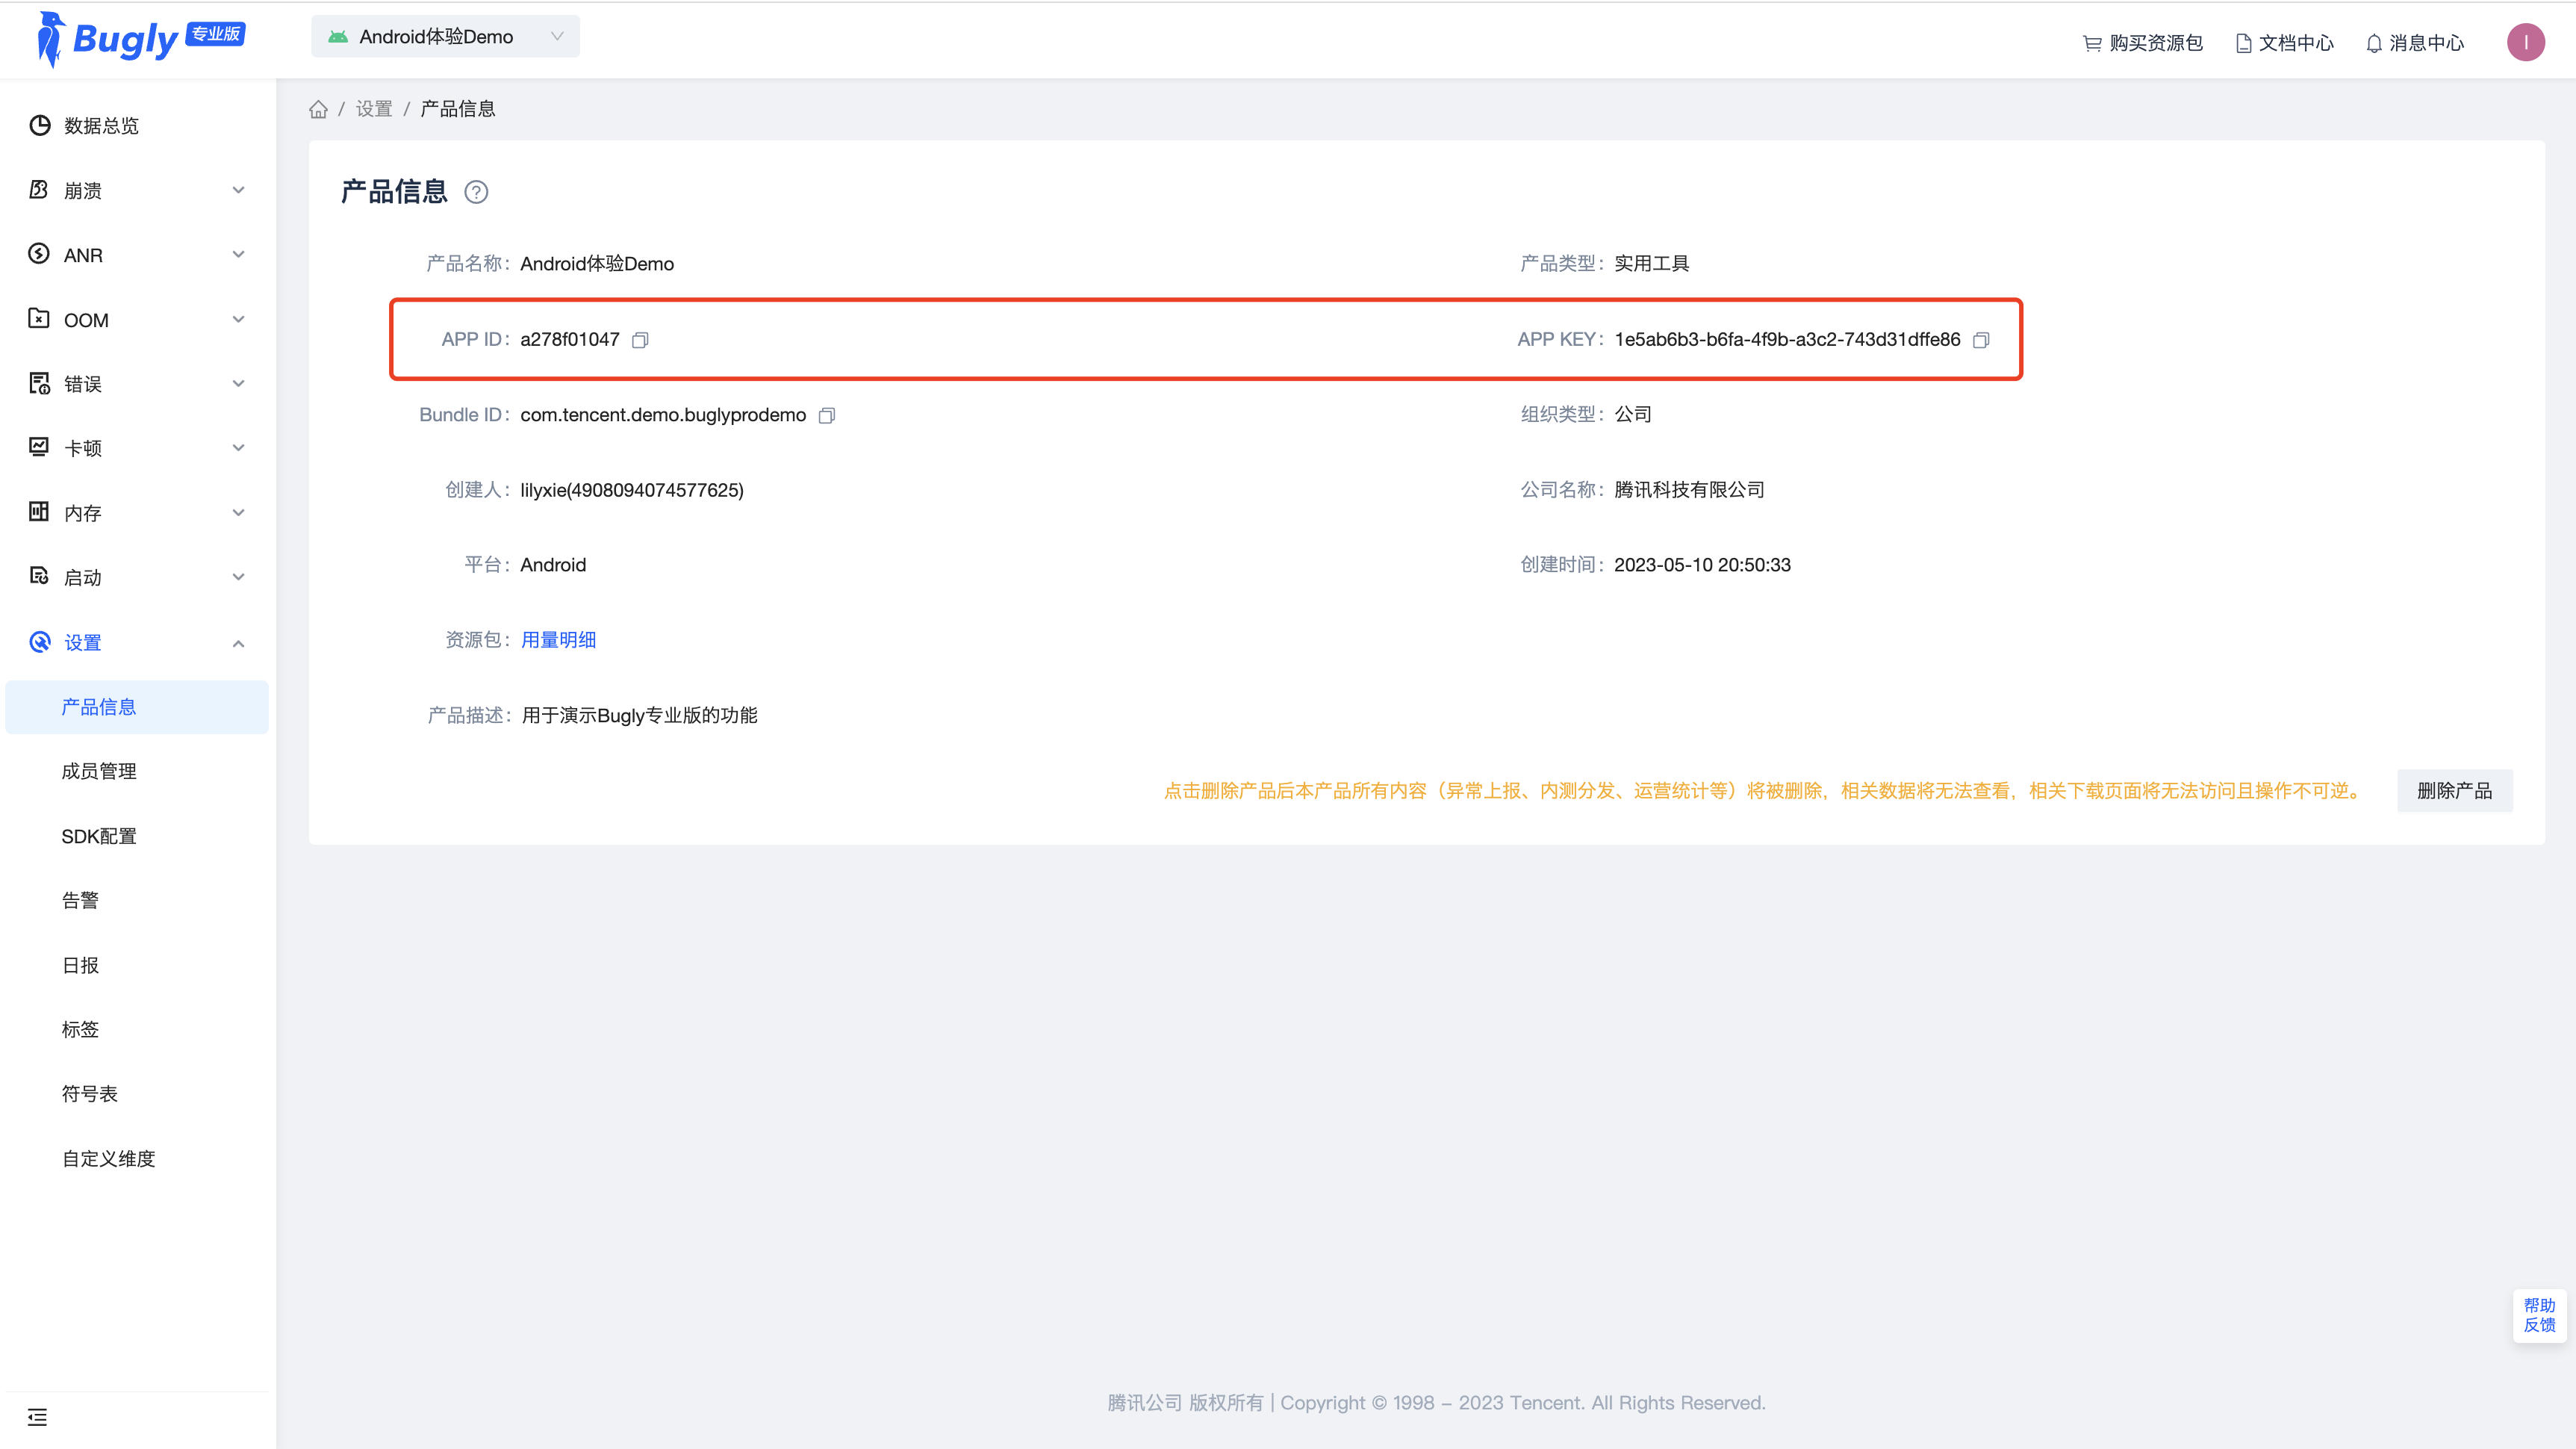Open the Android体验Demo product selector

point(445,37)
